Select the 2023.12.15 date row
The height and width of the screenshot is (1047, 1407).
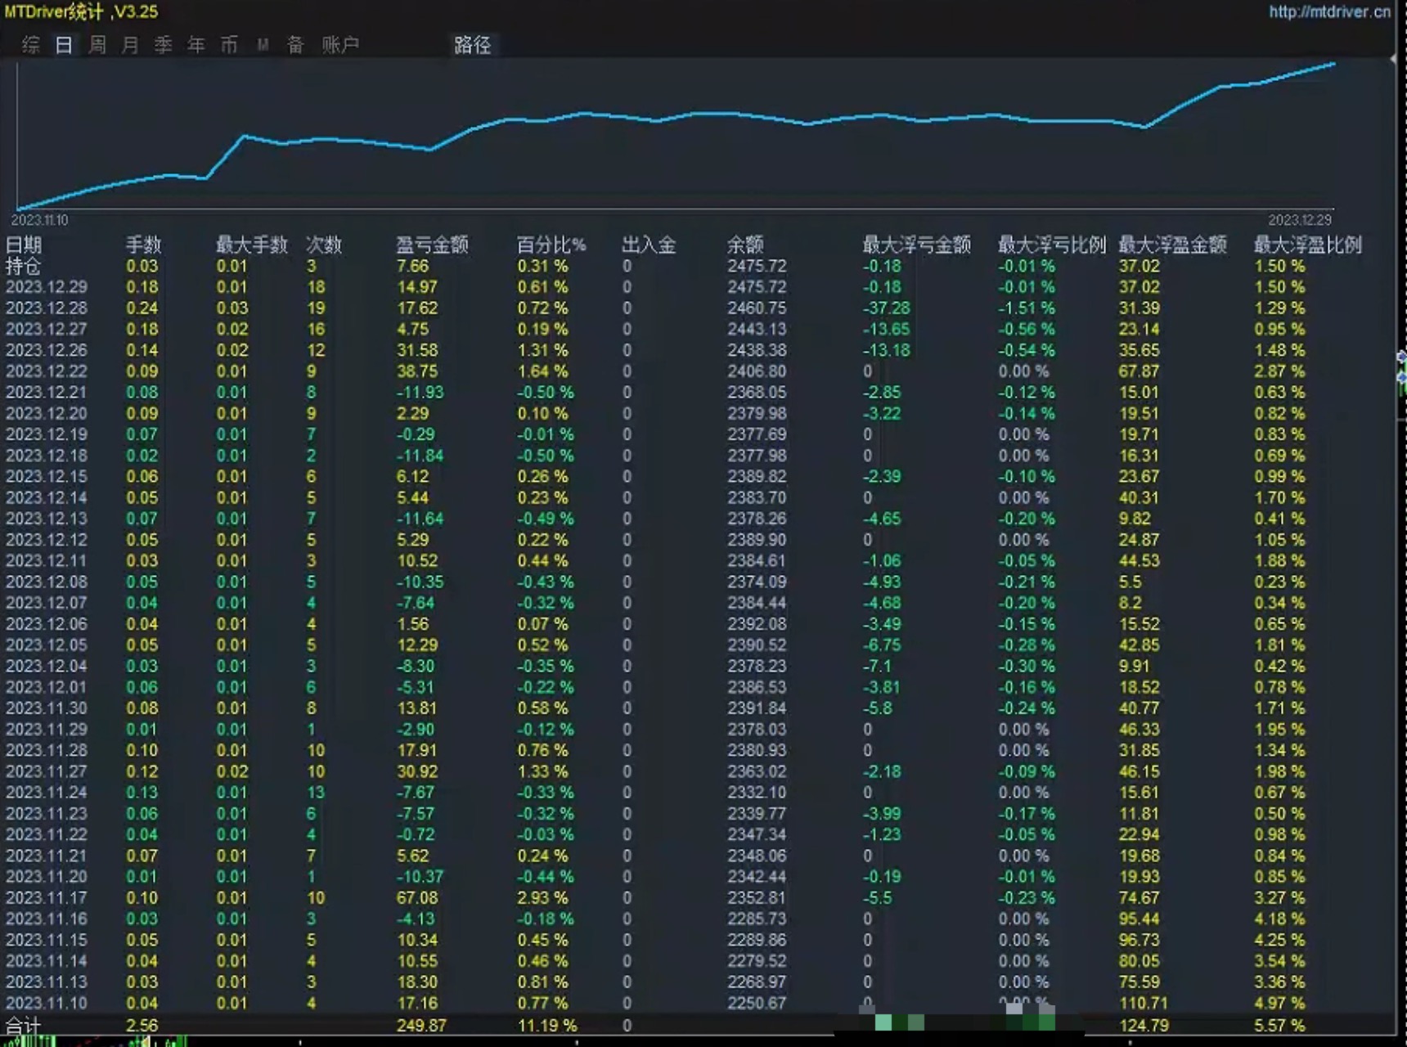pyautogui.click(x=47, y=477)
